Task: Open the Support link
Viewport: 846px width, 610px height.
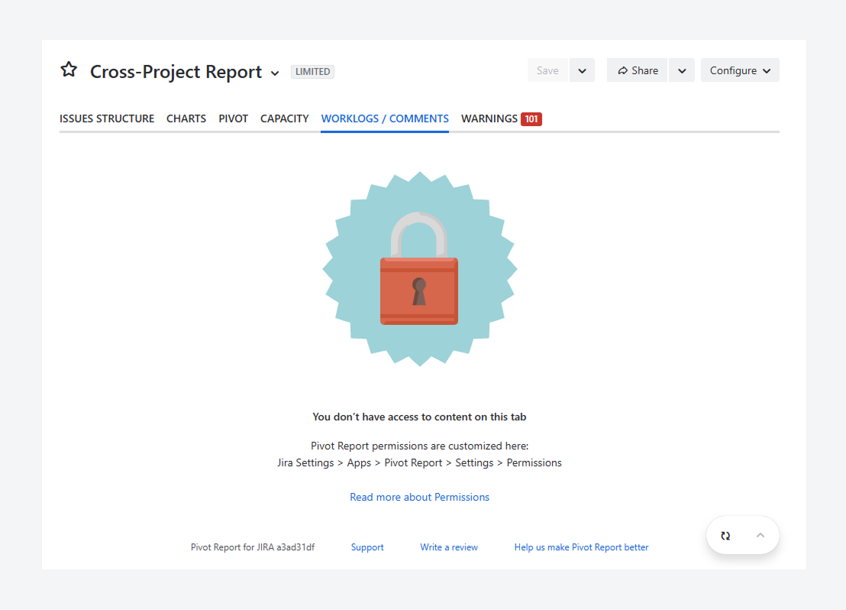Action: [x=367, y=547]
